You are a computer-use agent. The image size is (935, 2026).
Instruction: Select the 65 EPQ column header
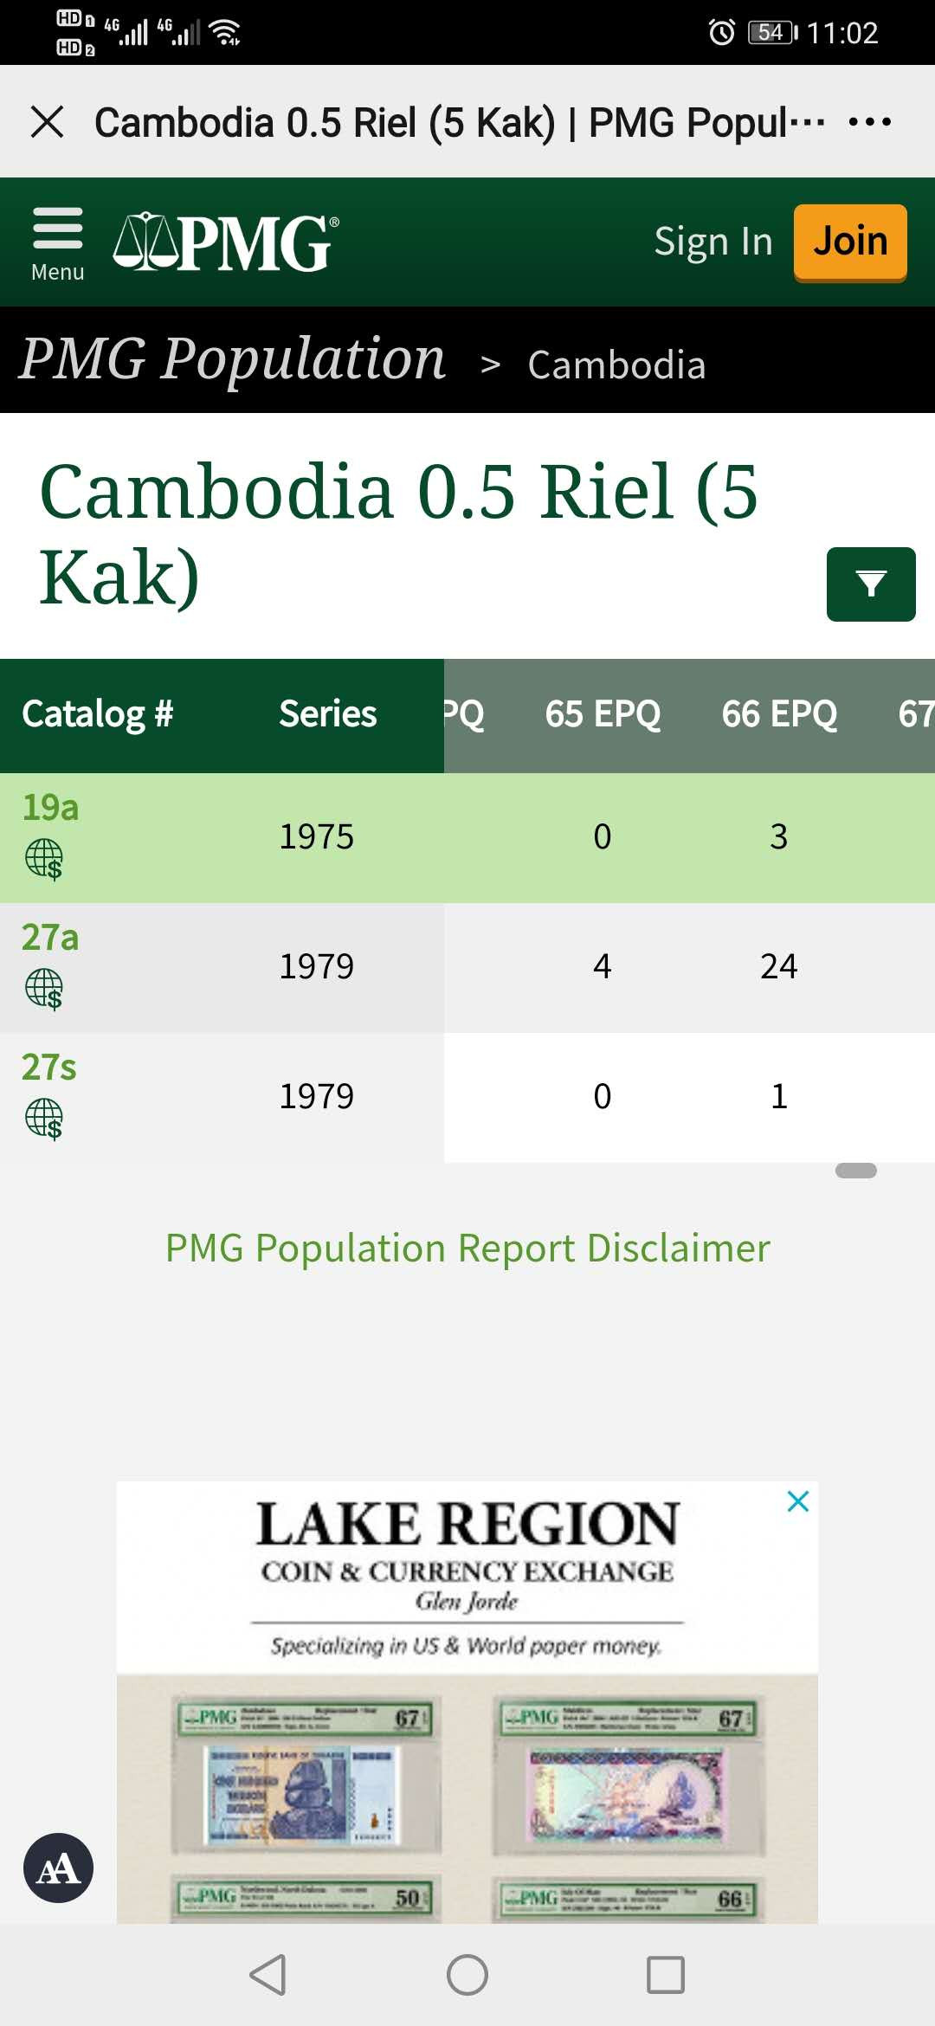[603, 714]
